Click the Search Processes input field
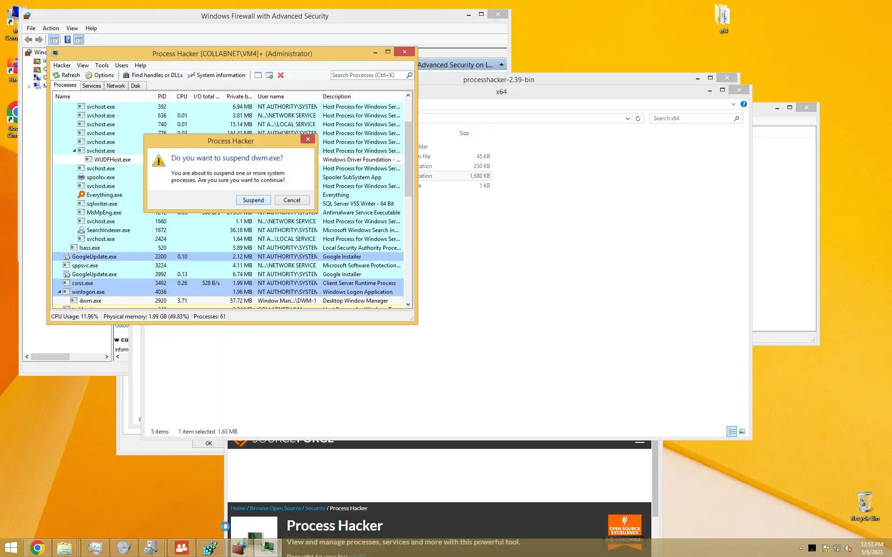The width and height of the screenshot is (892, 557). click(367, 75)
